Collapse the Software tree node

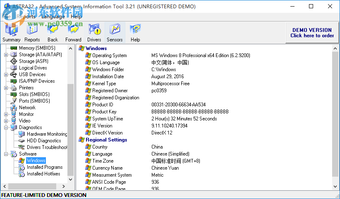[x=6, y=154]
